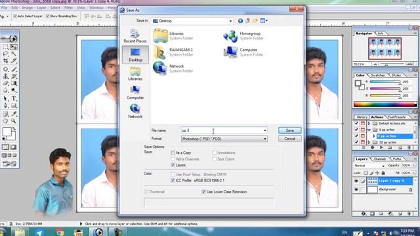Open the RAJANGAM-1 system folder
Viewport: 420px width, 236px height.
coord(173,52)
